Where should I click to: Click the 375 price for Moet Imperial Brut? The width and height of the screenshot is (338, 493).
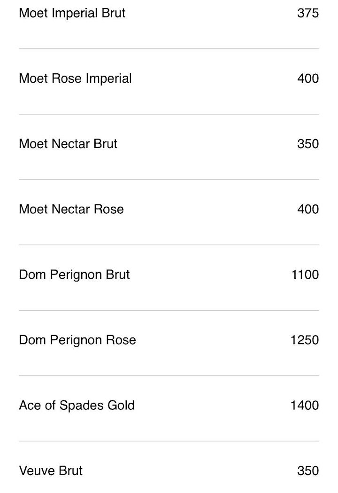tap(308, 13)
